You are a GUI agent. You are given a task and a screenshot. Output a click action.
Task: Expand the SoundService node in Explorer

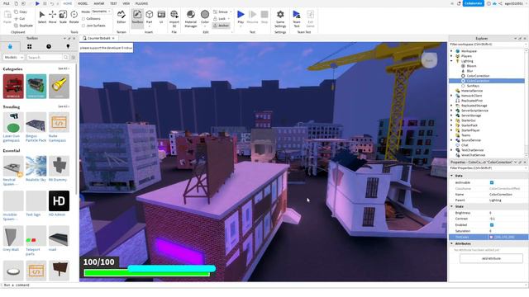(x=452, y=140)
